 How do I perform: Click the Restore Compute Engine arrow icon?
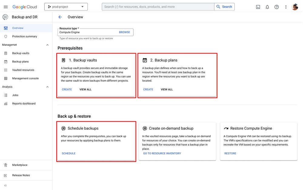[x=226, y=128]
